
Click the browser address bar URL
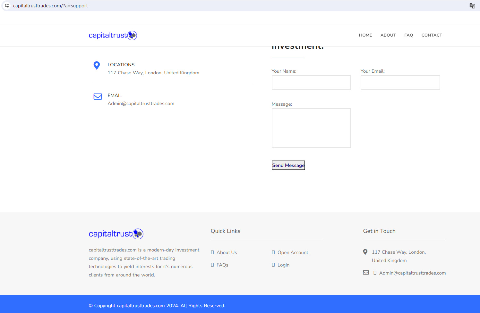pyautogui.click(x=50, y=6)
